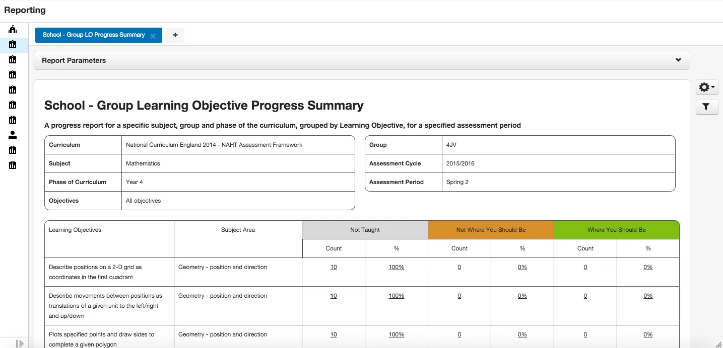The image size is (723, 348).
Task: Click the Not Taught column header
Action: click(365, 230)
